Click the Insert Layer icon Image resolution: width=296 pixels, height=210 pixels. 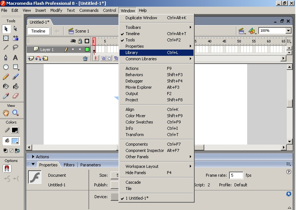click(31, 58)
